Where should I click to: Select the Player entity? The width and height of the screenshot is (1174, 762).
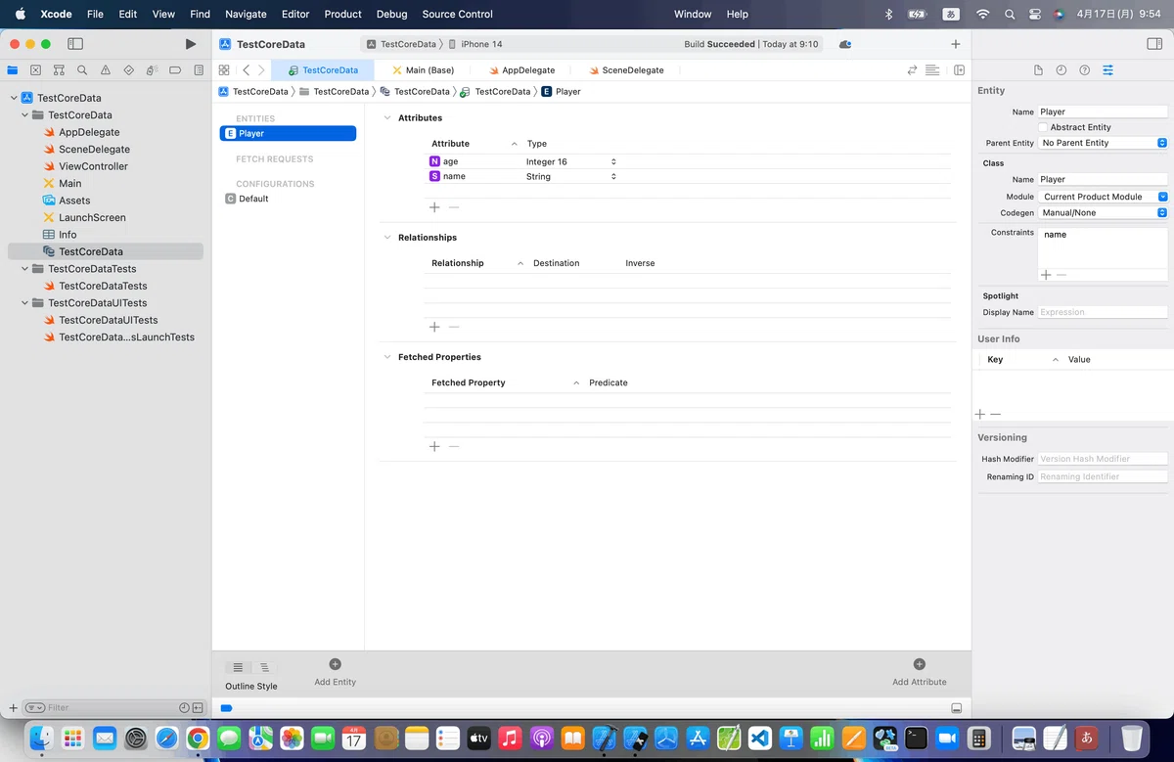(x=288, y=133)
